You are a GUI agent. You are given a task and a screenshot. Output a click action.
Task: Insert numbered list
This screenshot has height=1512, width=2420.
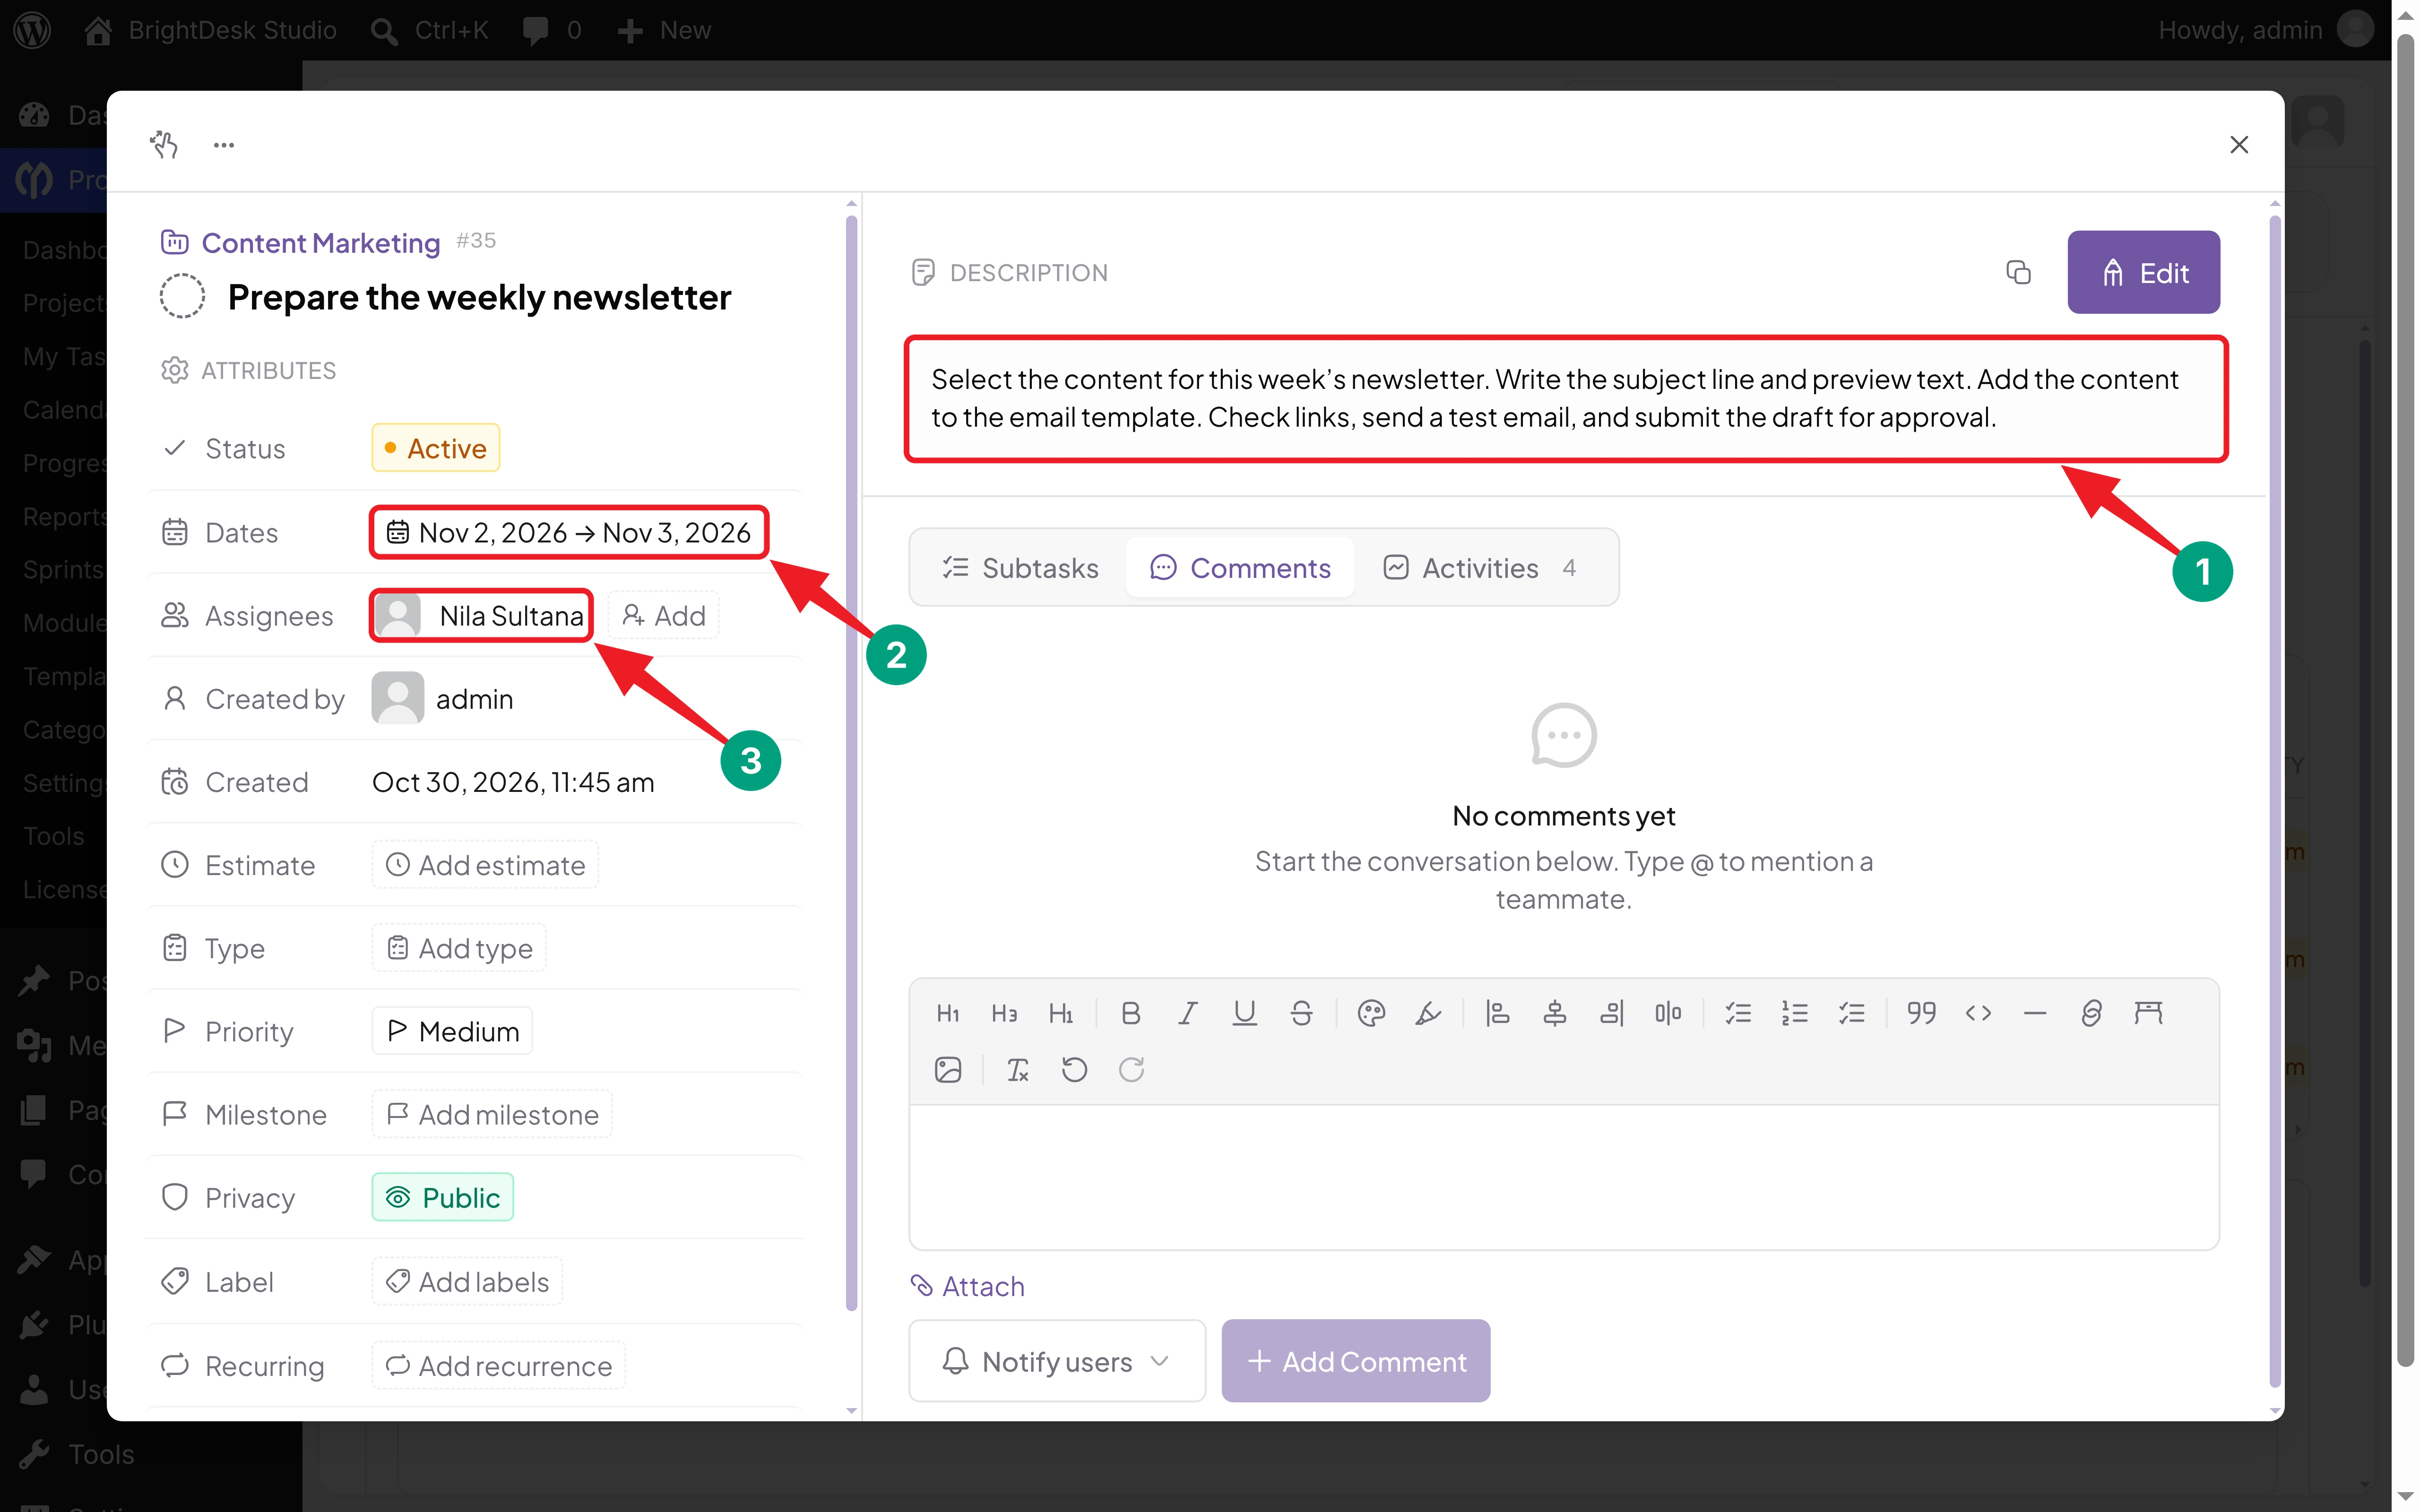[1795, 1013]
